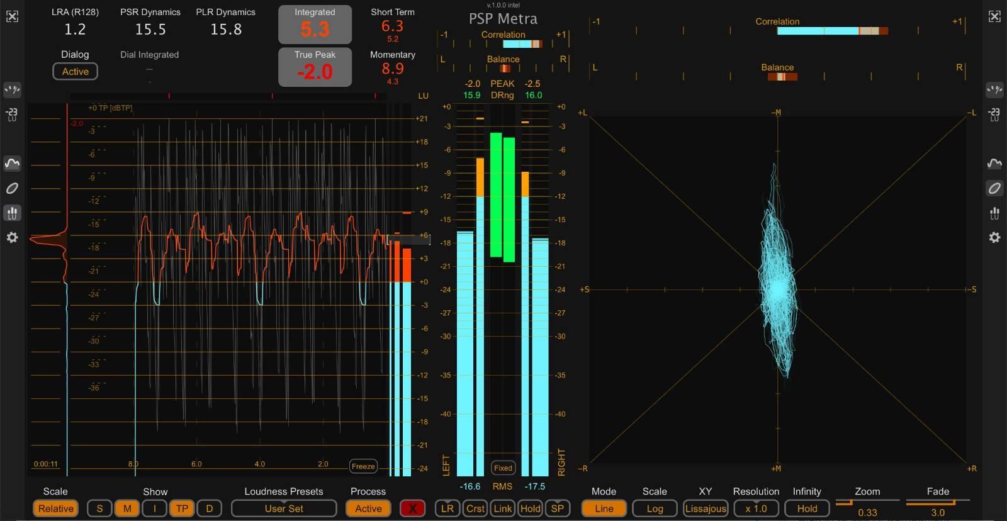
Task: Click the Relative scale button
Action: 55,508
